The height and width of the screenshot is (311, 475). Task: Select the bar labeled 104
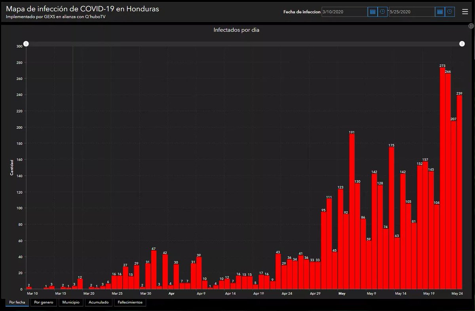(437, 247)
